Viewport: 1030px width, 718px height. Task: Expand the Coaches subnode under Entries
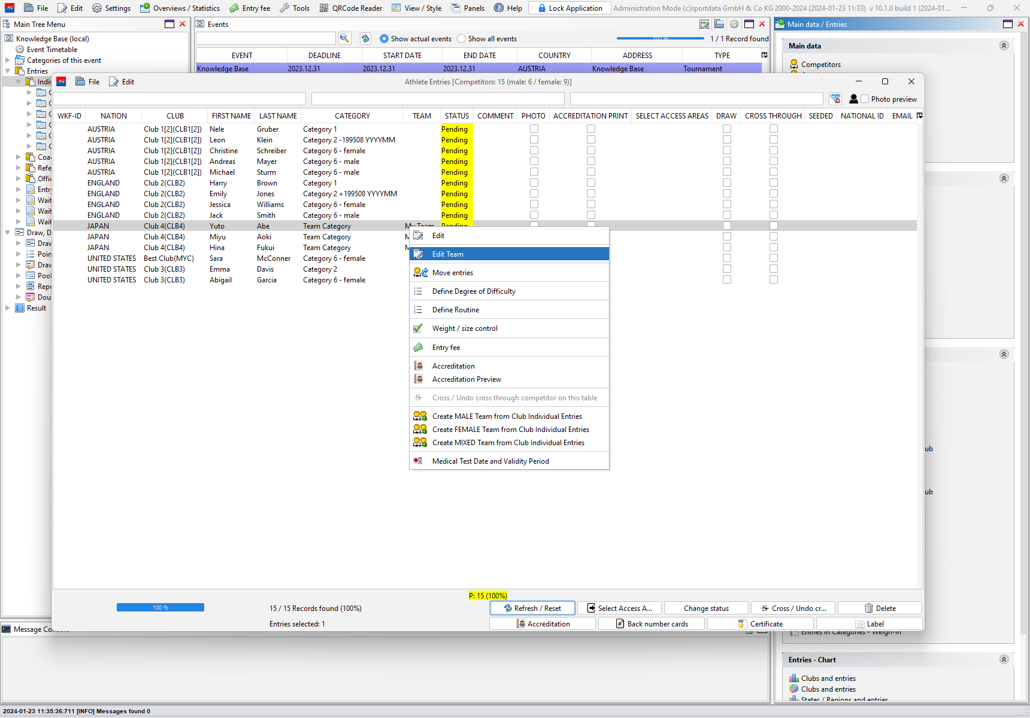pyautogui.click(x=19, y=157)
